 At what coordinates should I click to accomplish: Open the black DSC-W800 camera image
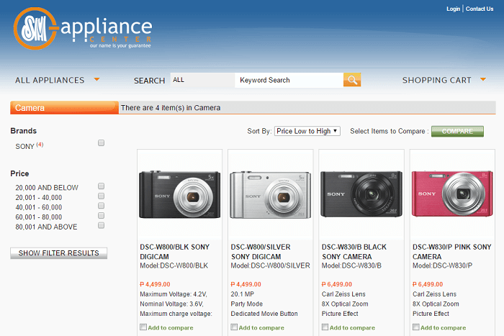179,194
